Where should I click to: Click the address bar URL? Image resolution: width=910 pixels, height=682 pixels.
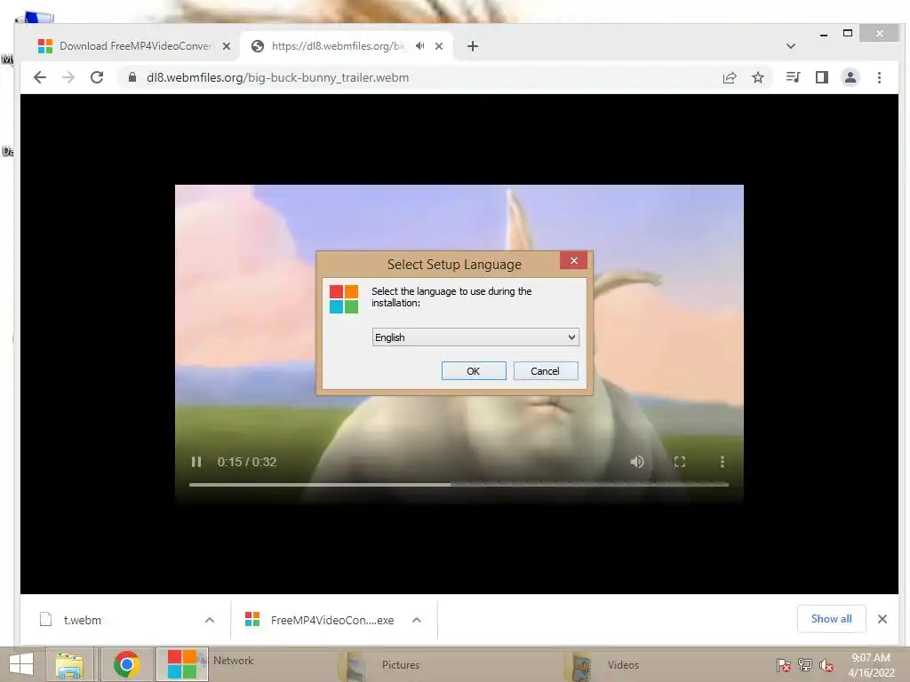277,78
